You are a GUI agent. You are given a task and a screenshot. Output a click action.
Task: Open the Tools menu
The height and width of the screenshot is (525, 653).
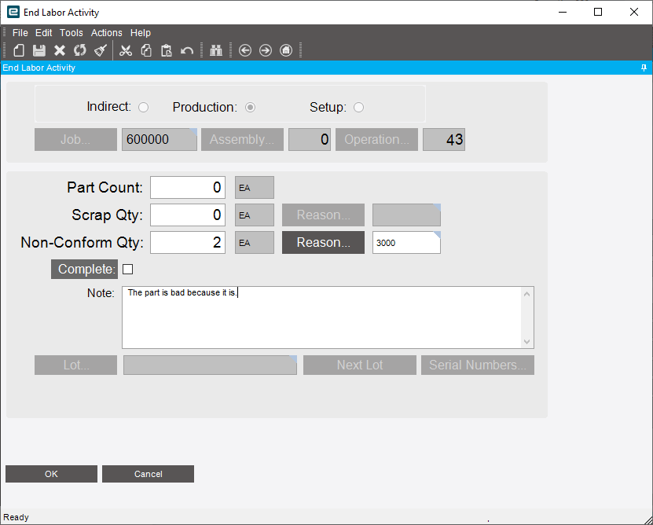coord(72,32)
